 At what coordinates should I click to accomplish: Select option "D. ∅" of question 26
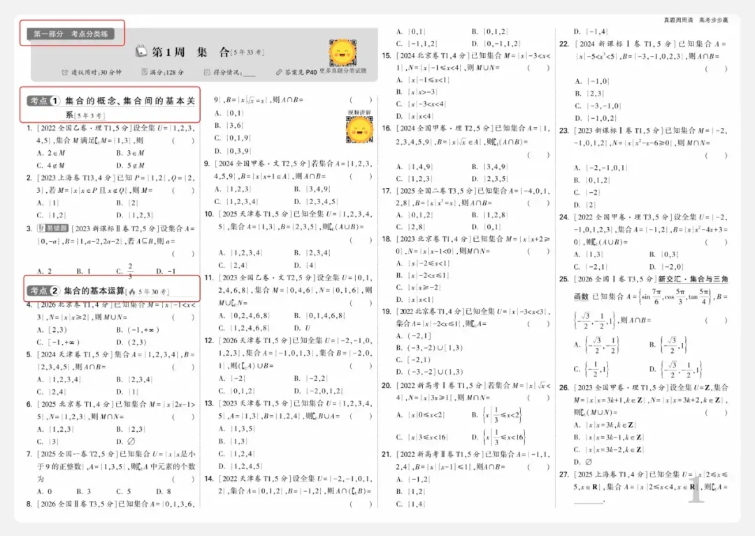tap(582, 461)
